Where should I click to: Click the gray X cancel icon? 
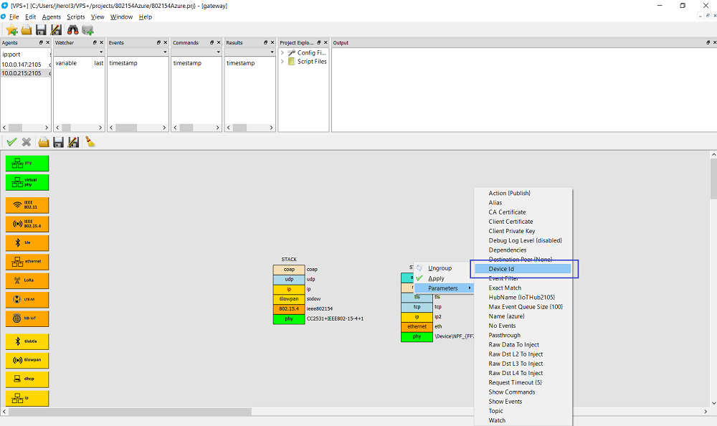click(x=27, y=142)
